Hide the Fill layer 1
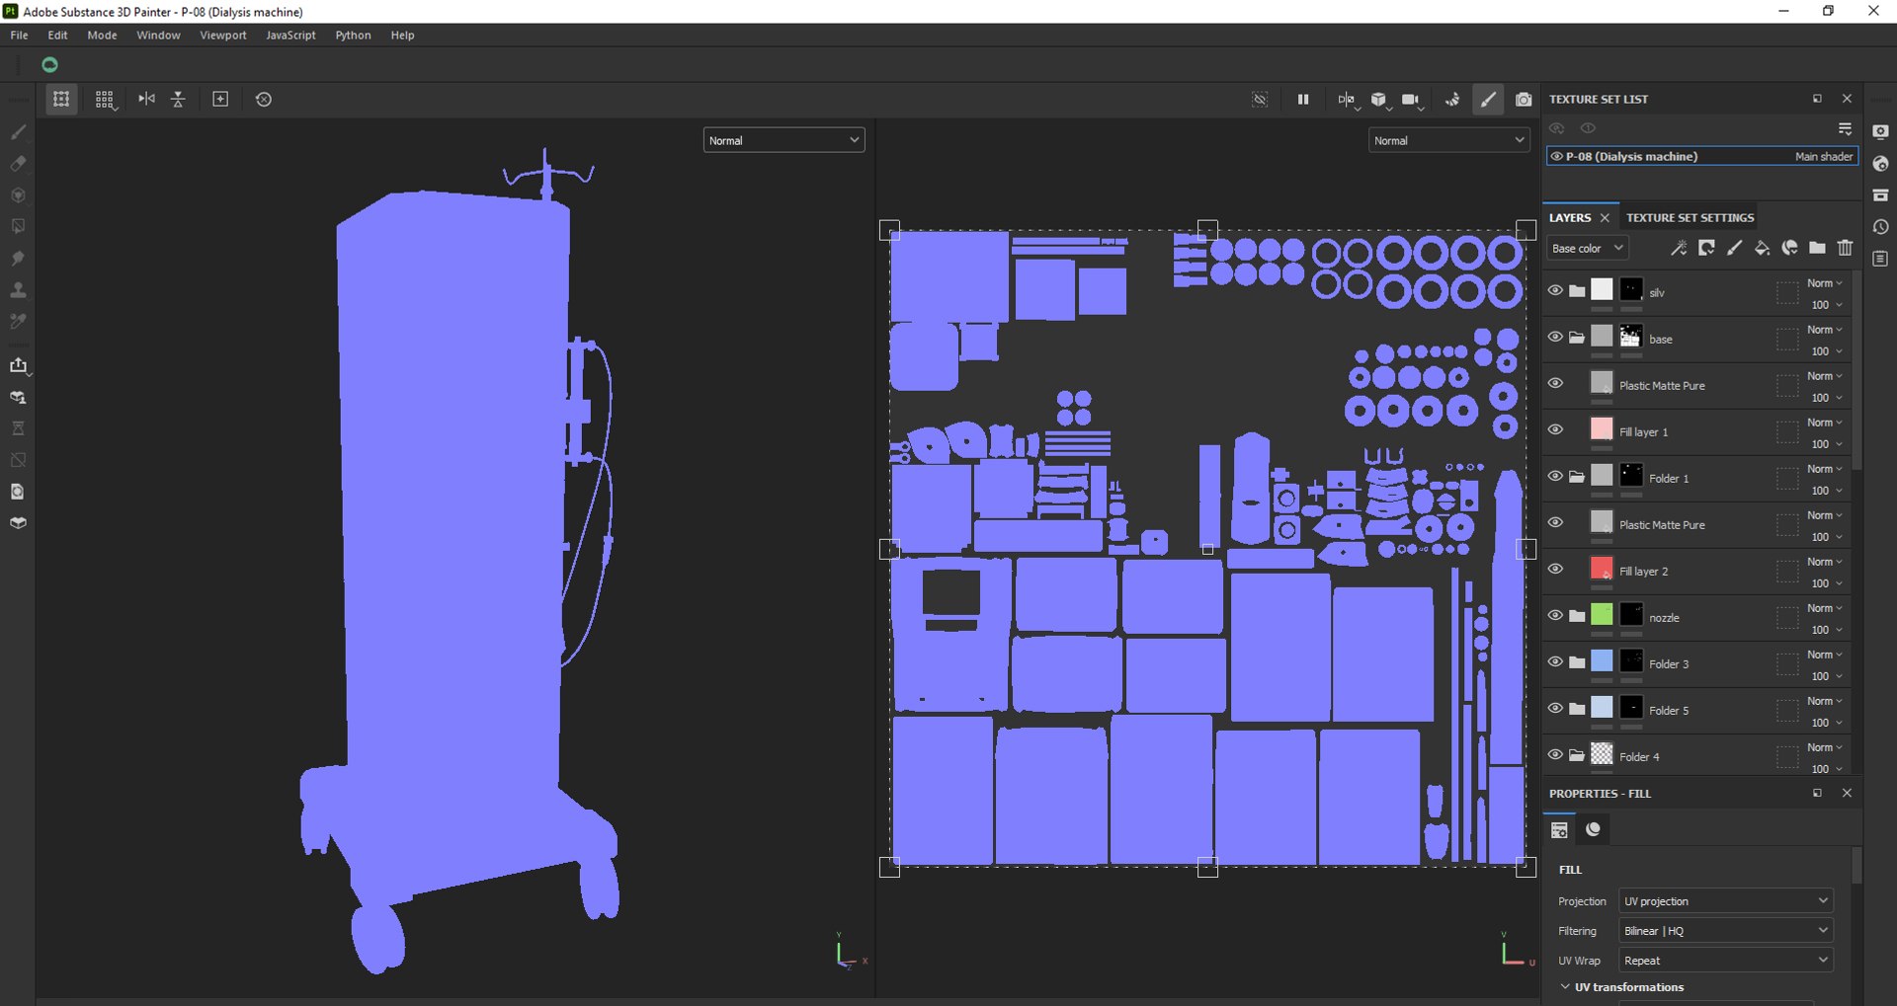Viewport: 1897px width, 1006px height. coord(1555,429)
